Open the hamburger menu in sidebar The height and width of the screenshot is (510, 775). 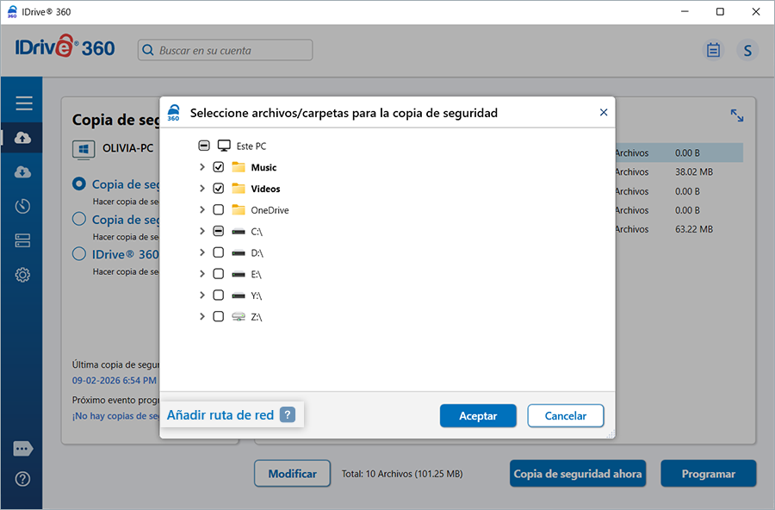(x=24, y=103)
